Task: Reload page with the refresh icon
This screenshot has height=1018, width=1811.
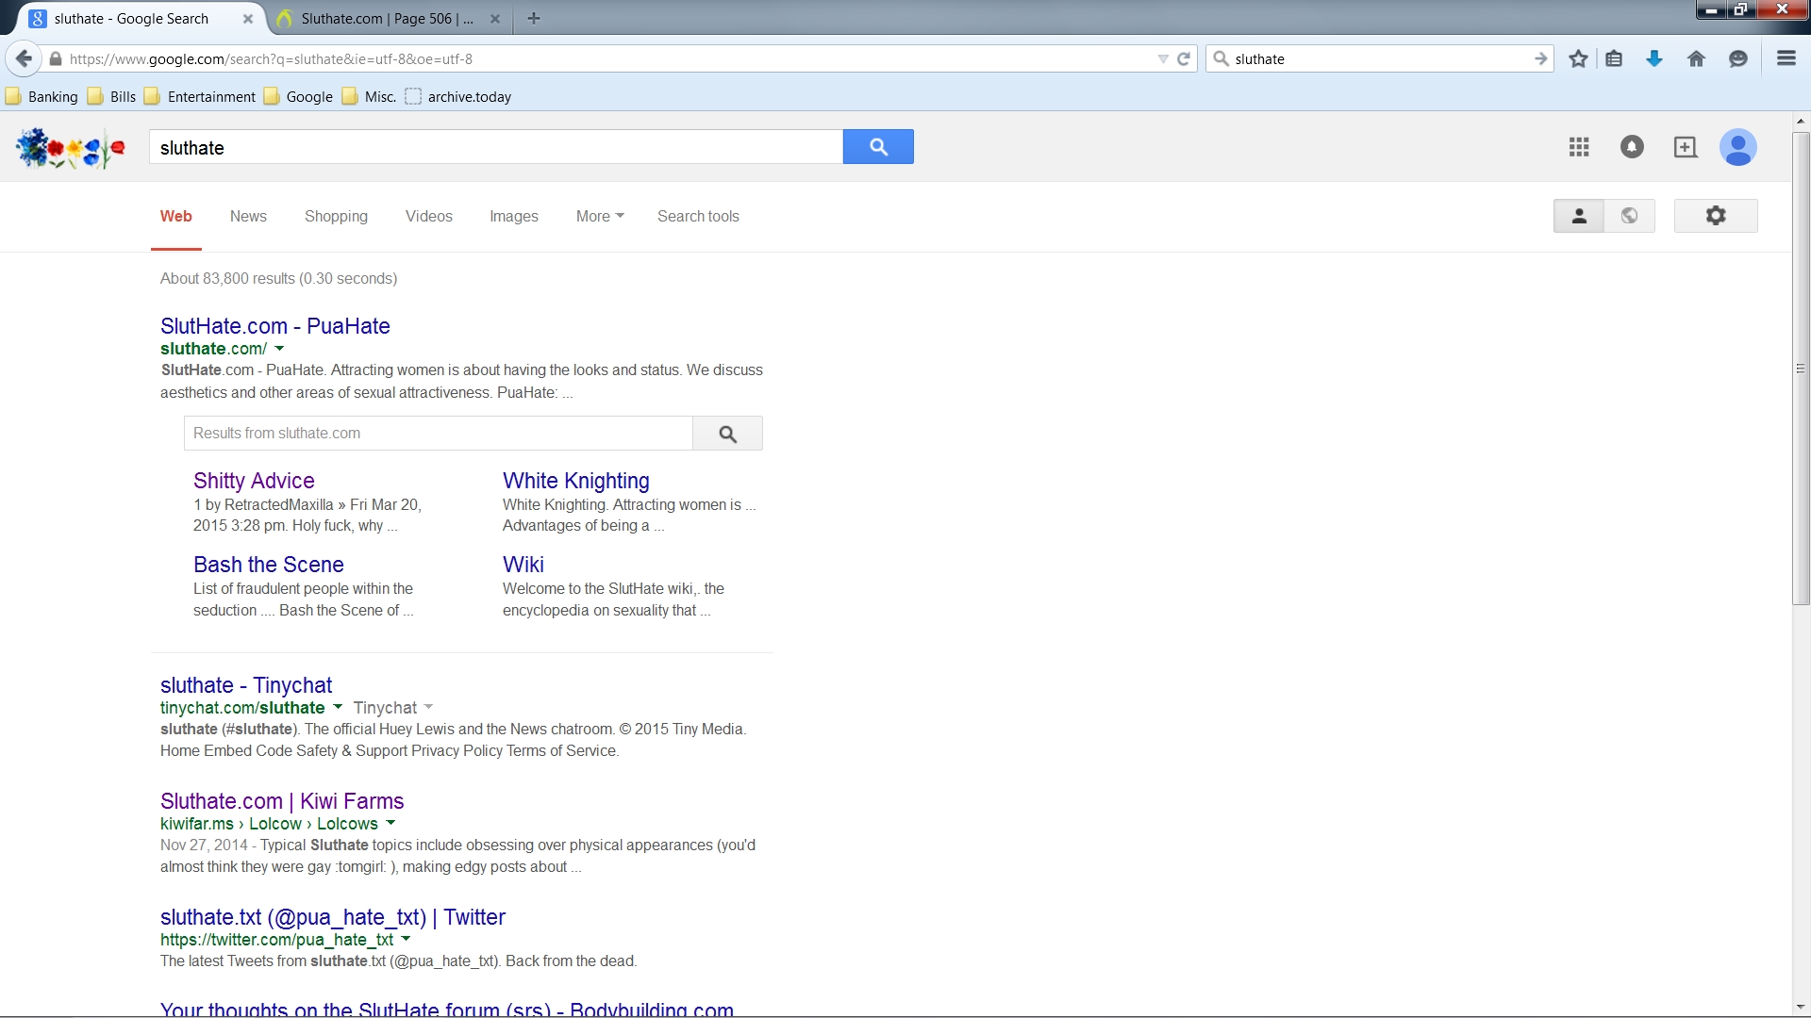Action: click(x=1184, y=58)
